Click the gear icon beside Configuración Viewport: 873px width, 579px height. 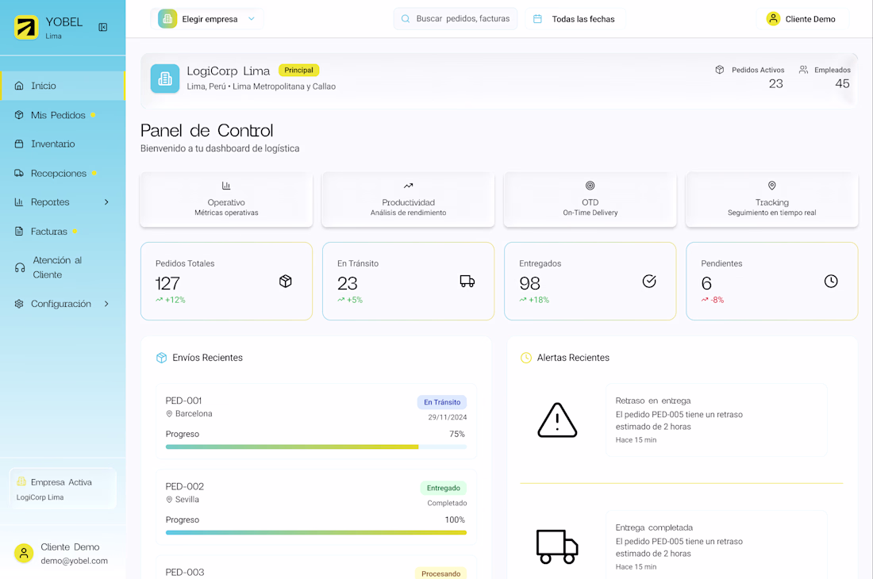point(19,304)
